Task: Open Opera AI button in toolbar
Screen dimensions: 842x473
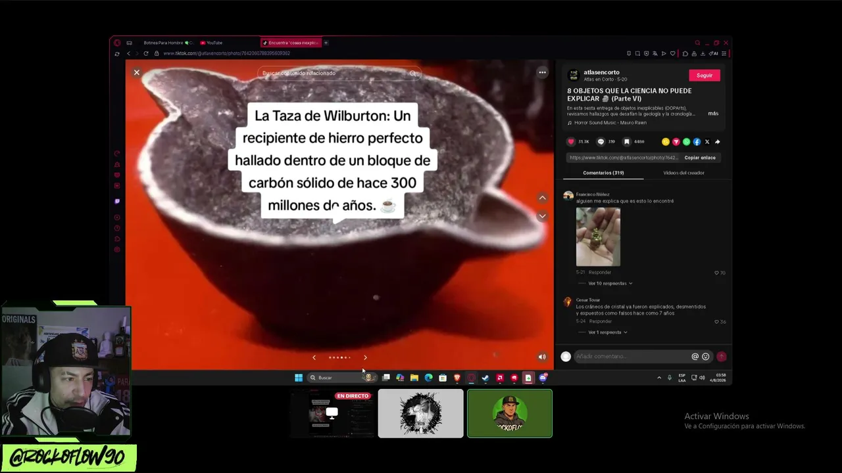Action: point(714,53)
